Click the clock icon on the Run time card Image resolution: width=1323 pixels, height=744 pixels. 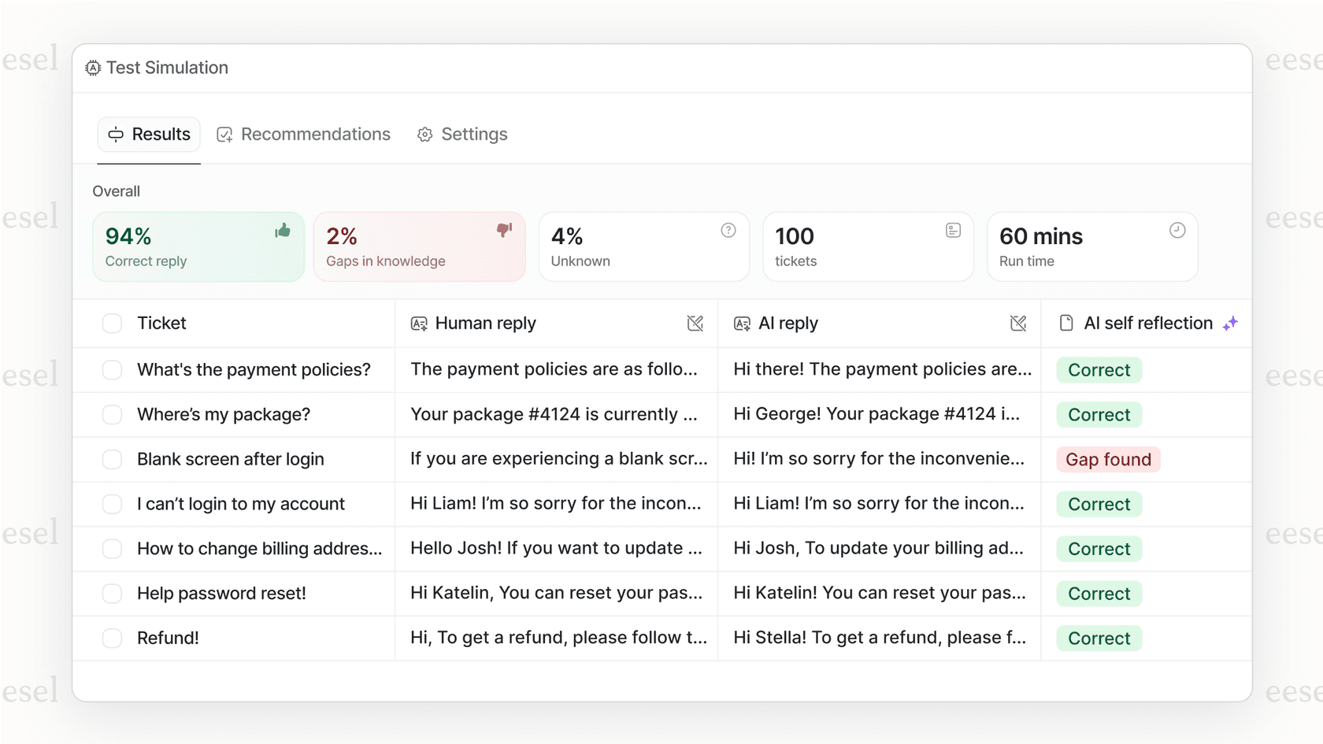1177,230
